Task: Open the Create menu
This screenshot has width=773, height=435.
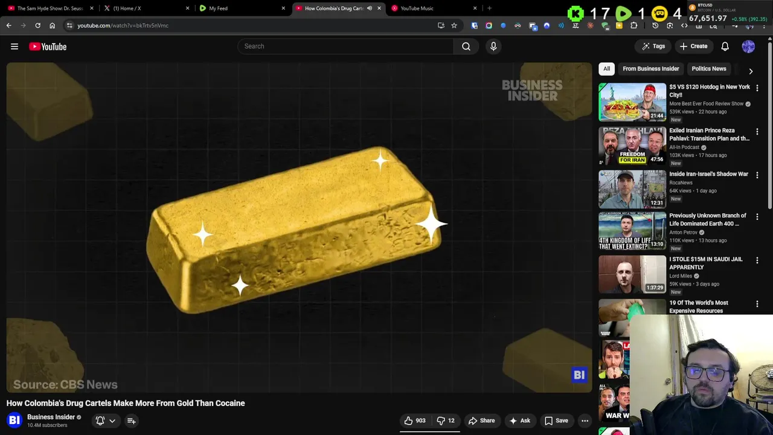Action: point(693,46)
